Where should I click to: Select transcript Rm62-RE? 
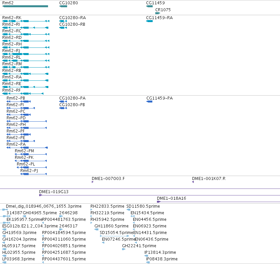(x=25, y=87)
